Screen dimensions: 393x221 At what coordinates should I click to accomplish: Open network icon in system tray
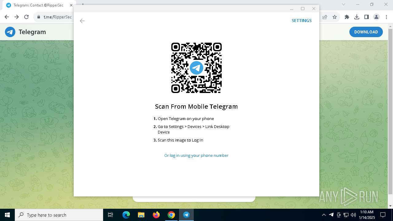click(346, 215)
